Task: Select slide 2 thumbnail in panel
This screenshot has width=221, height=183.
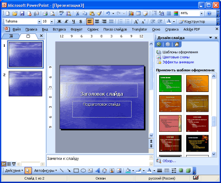Action: tap(26, 84)
